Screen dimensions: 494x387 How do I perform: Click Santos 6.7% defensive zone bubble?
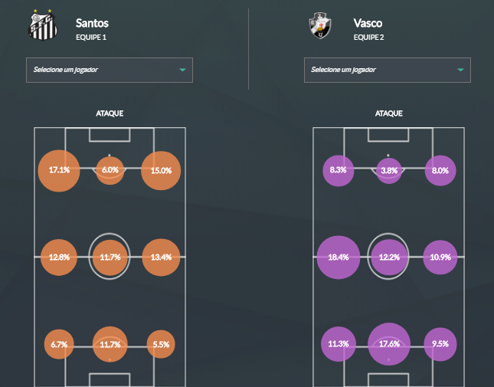coord(59,345)
